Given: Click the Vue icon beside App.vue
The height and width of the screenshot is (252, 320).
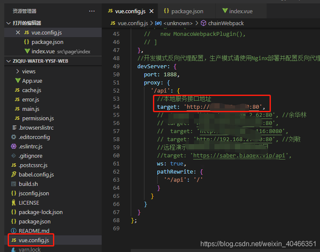Looking at the screenshot, I should coord(18,81).
